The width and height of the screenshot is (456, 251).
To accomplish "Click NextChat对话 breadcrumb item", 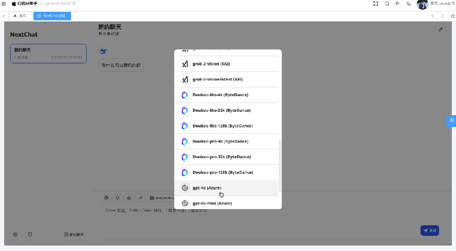I will coord(60,3).
